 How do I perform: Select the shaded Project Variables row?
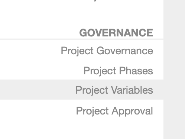[82, 90]
